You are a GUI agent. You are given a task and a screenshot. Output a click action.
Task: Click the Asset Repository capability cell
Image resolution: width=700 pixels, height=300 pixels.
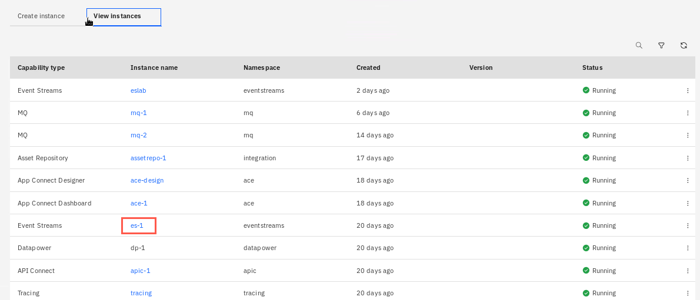click(x=43, y=158)
